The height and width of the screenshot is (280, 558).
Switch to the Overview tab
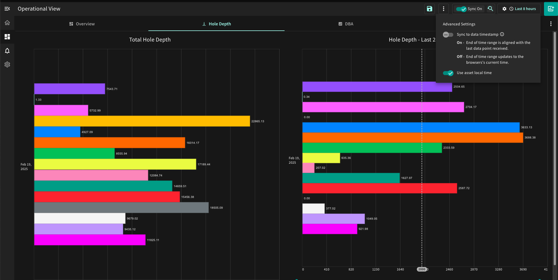point(82,24)
